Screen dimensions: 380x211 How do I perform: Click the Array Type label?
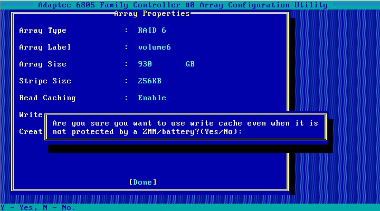tap(43, 30)
